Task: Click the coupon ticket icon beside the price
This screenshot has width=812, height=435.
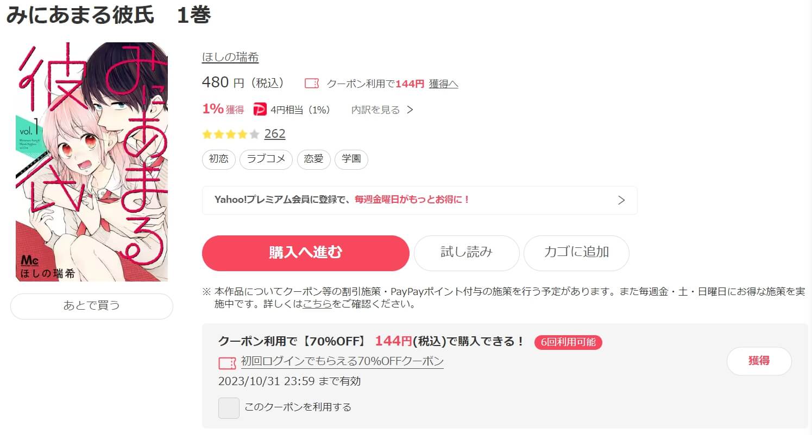Action: (312, 84)
